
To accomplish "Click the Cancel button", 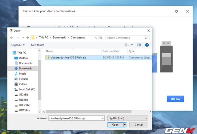I will 139,125.
